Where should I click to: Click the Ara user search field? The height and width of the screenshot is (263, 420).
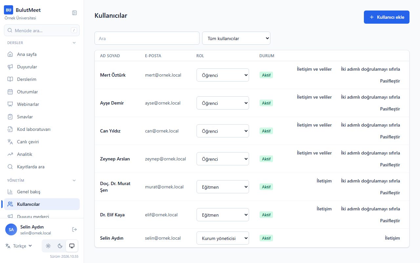click(x=147, y=38)
